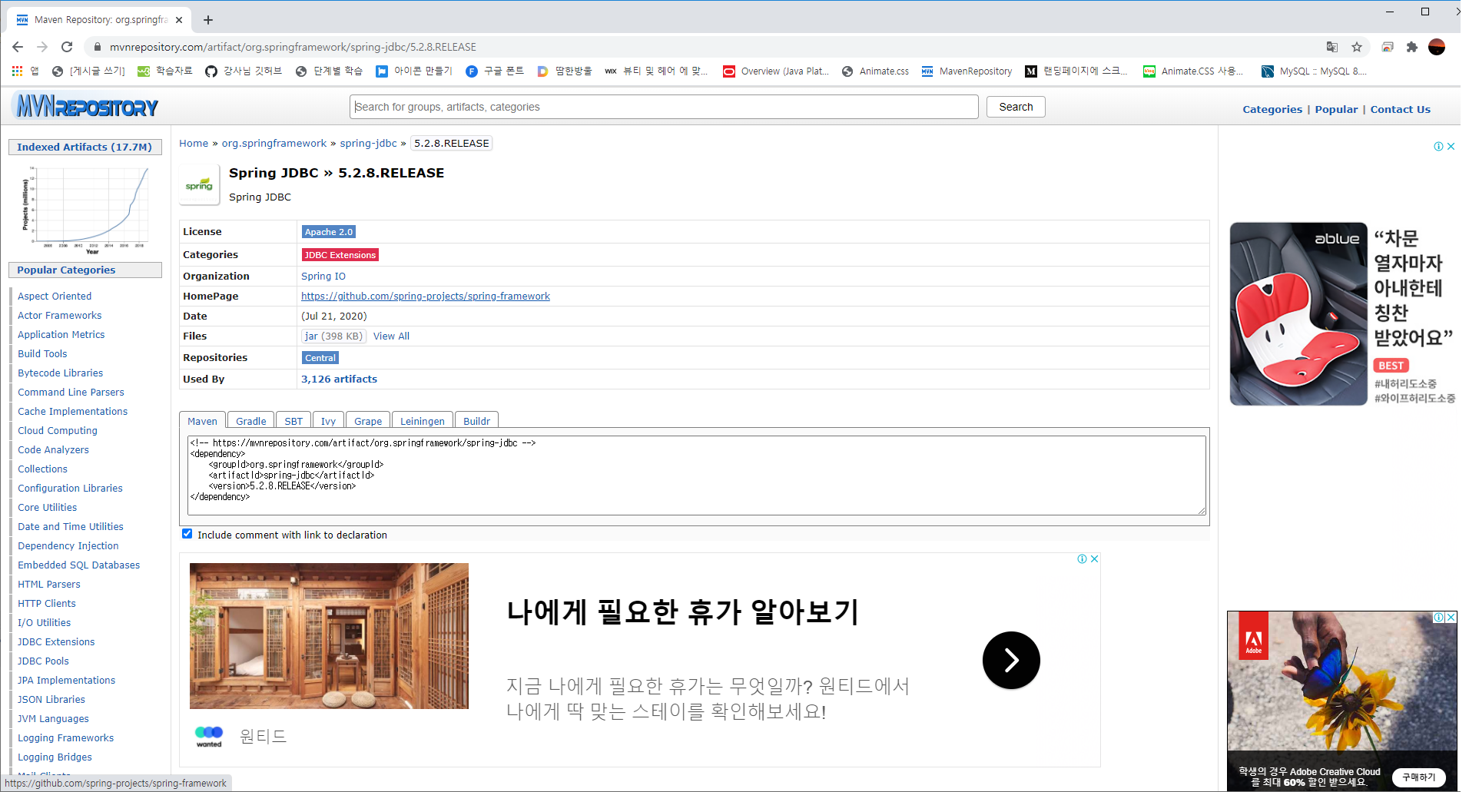Open the extensions puzzle icon
Viewport: 1479px width, 792px height.
1412,47
